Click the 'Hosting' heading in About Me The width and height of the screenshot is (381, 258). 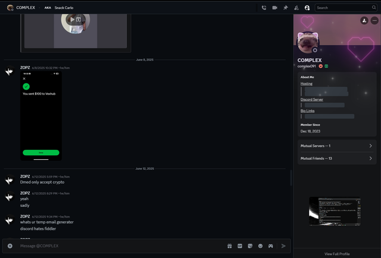[307, 83]
